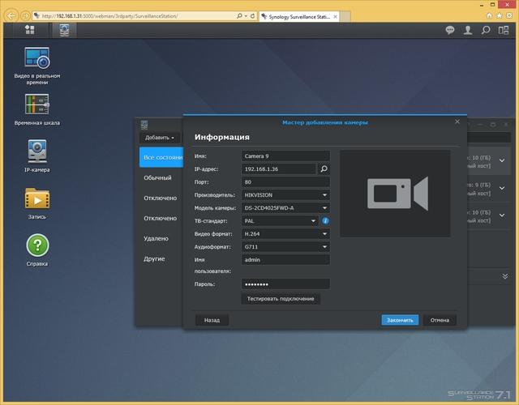Open the user account icon in taskbar
The image size is (519, 405).
[x=468, y=31]
